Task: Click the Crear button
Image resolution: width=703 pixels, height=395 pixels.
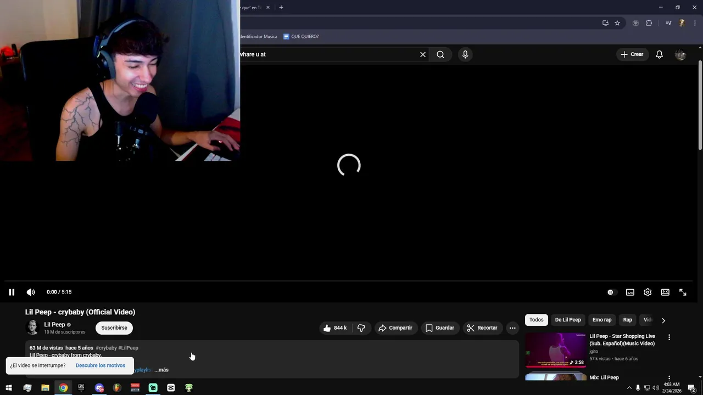Action: 632,54
